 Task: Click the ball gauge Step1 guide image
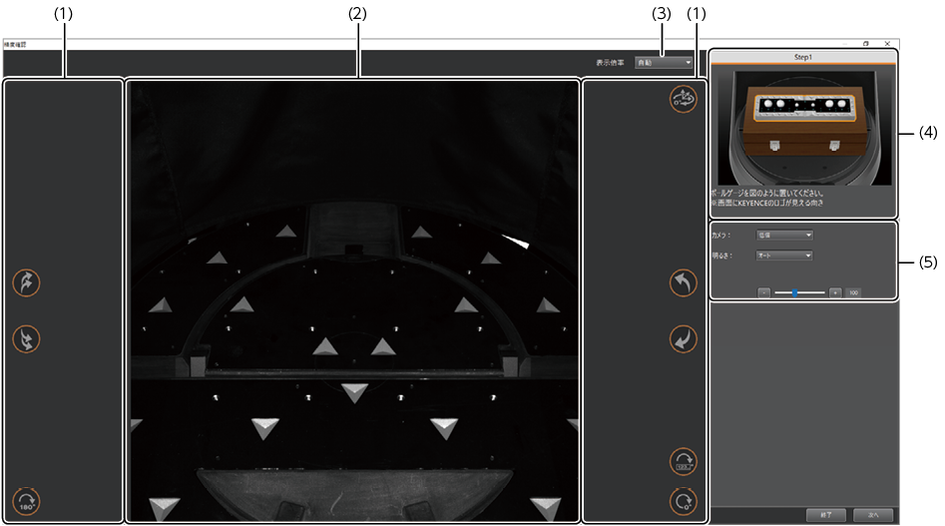[803, 125]
